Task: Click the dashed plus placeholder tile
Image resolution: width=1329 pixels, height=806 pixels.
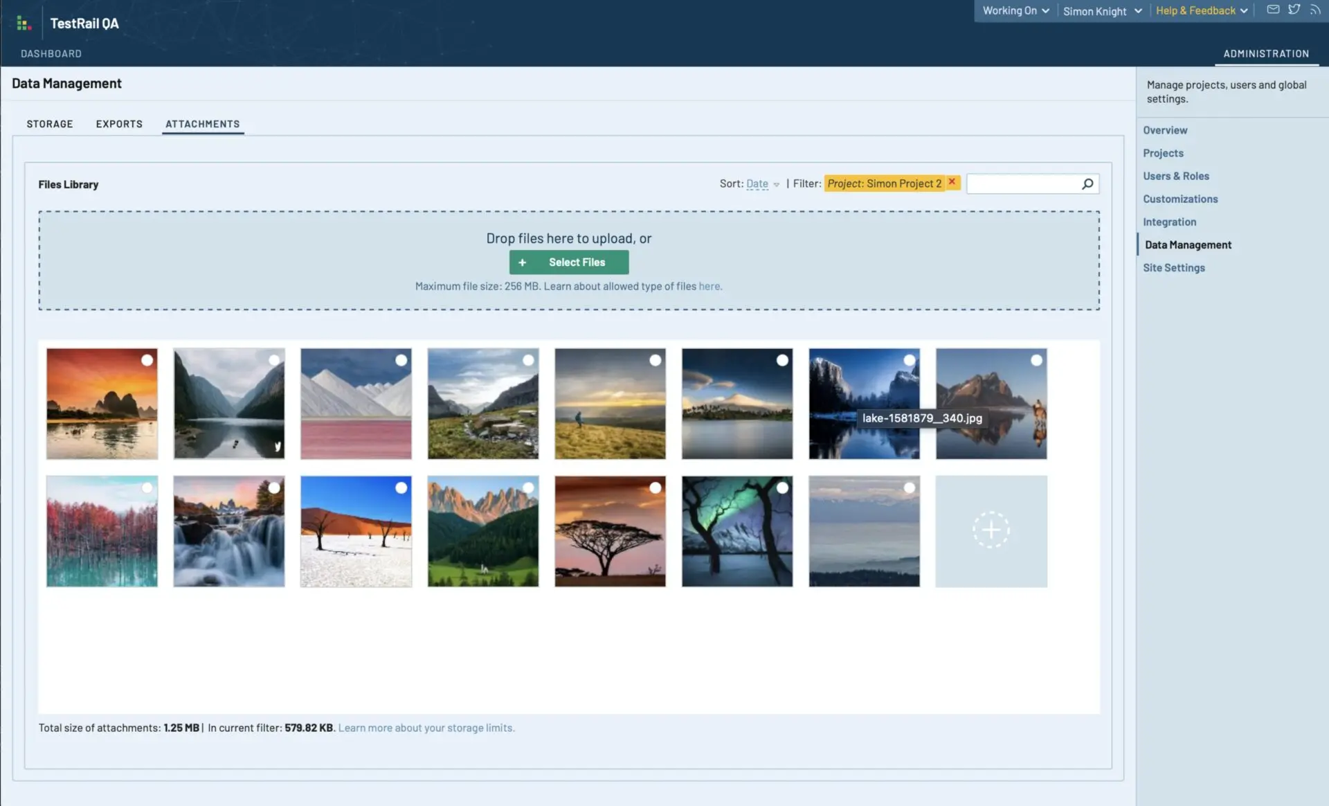Action: pos(991,530)
